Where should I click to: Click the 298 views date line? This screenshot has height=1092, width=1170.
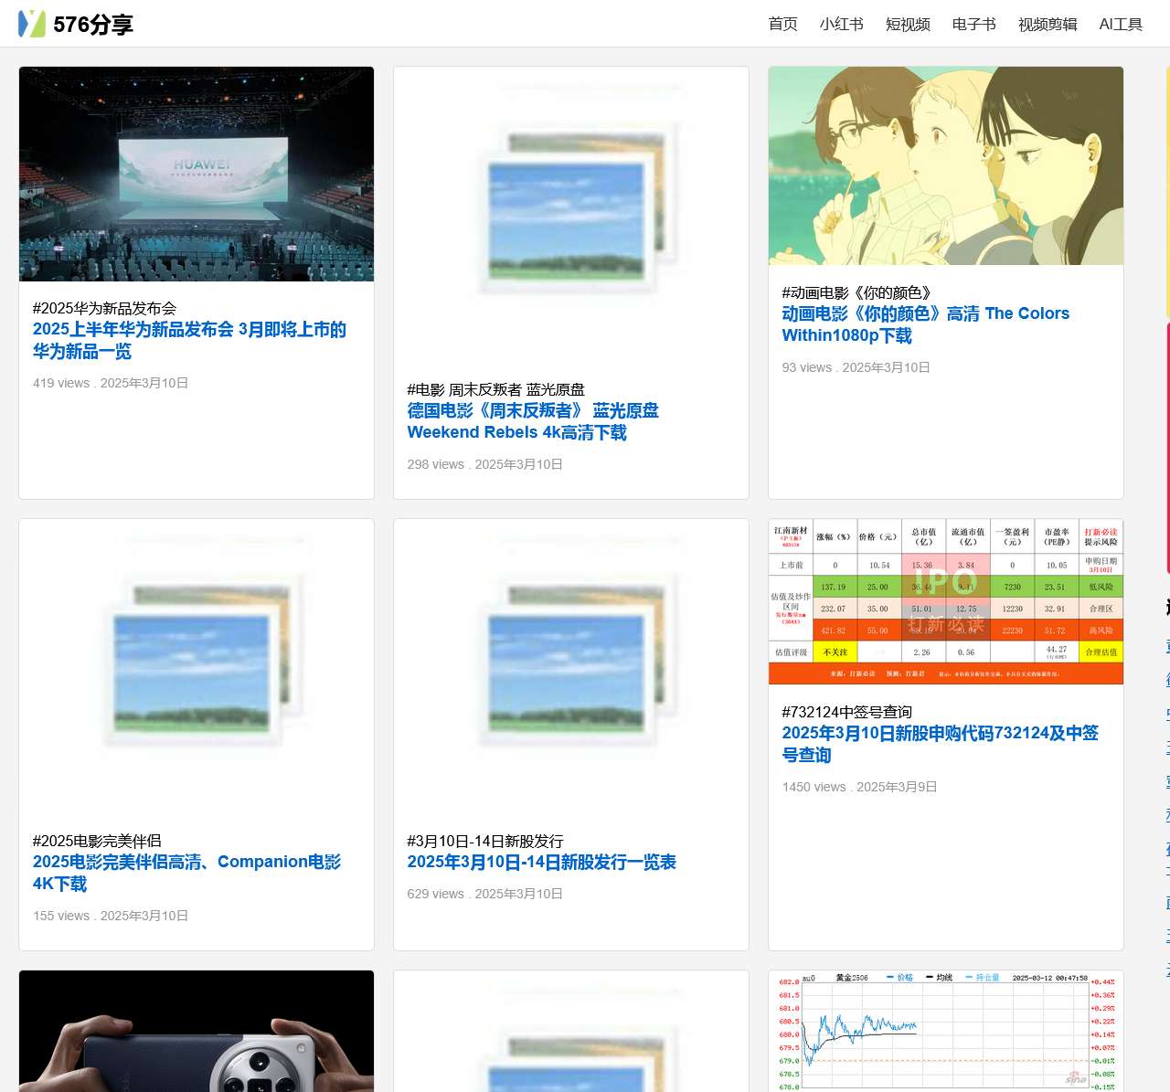coord(485,464)
